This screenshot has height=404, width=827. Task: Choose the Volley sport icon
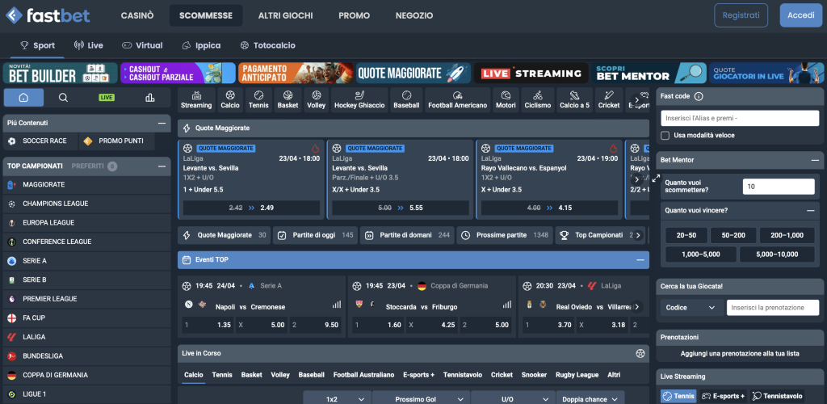click(317, 100)
